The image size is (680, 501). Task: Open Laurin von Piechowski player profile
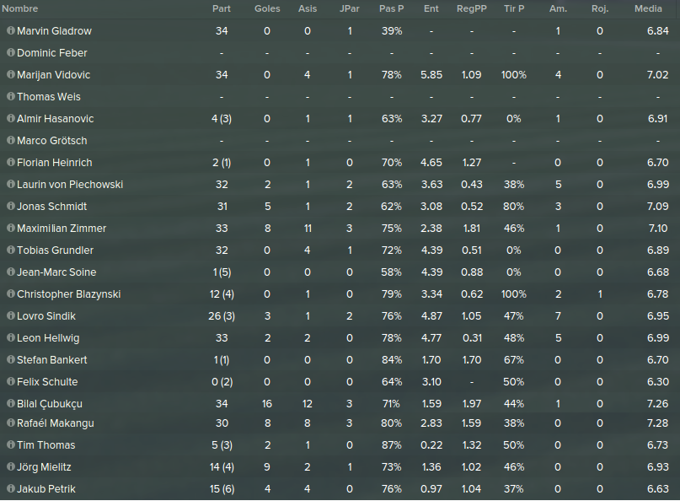pos(70,185)
